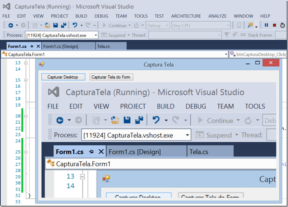
Task: Open the TOOLS menu
Action: coord(141,16)
